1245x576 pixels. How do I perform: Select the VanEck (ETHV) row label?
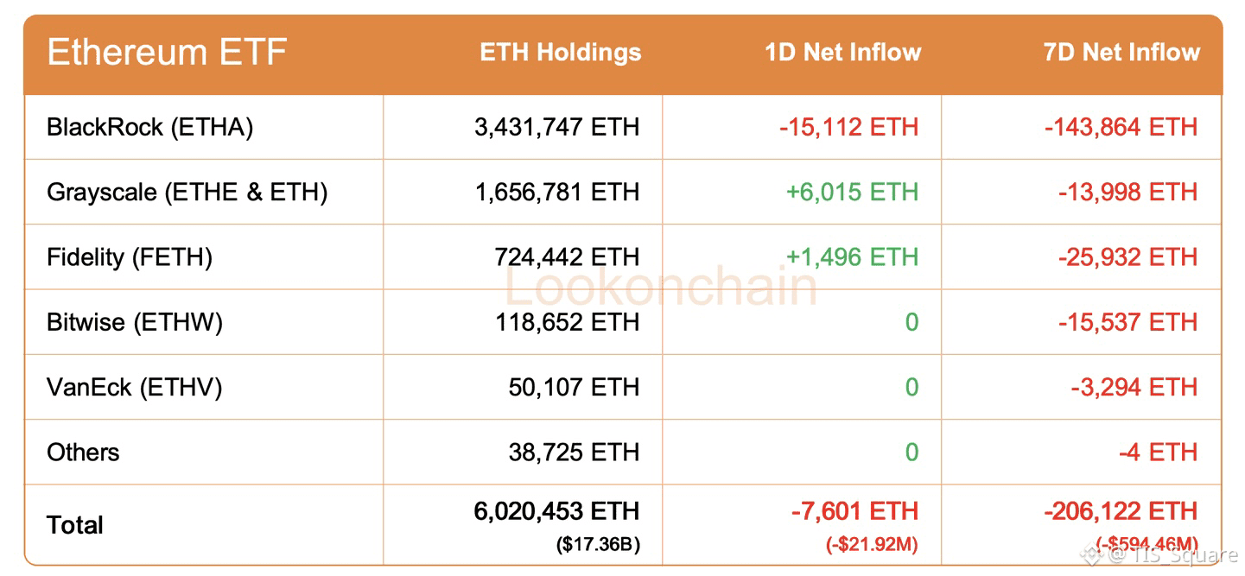pyautogui.click(x=135, y=387)
